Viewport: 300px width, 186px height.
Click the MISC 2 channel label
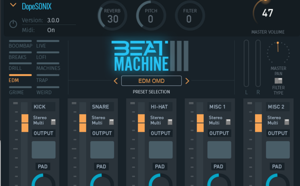277,107
